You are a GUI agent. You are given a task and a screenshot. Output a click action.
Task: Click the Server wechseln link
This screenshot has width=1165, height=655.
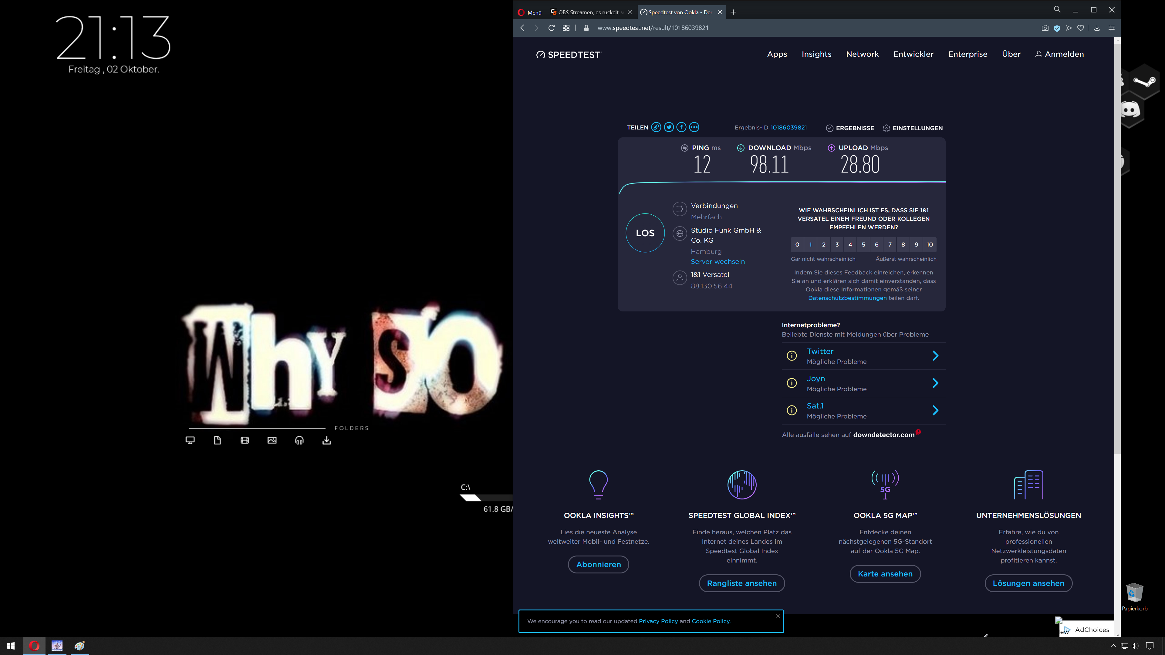[717, 262]
